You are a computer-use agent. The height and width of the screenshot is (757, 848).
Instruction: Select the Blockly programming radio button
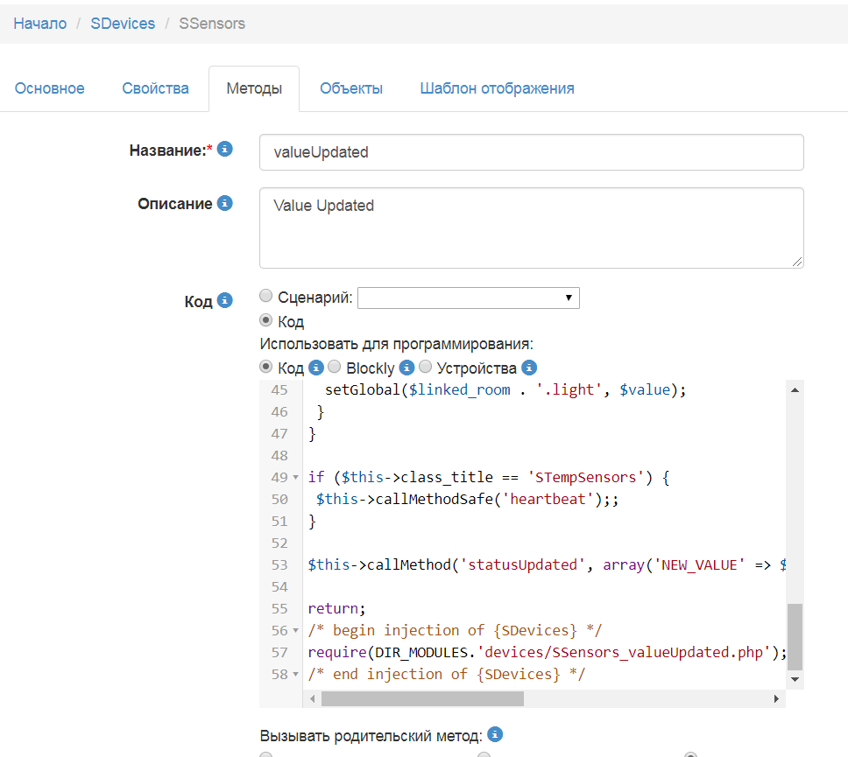[x=335, y=368]
